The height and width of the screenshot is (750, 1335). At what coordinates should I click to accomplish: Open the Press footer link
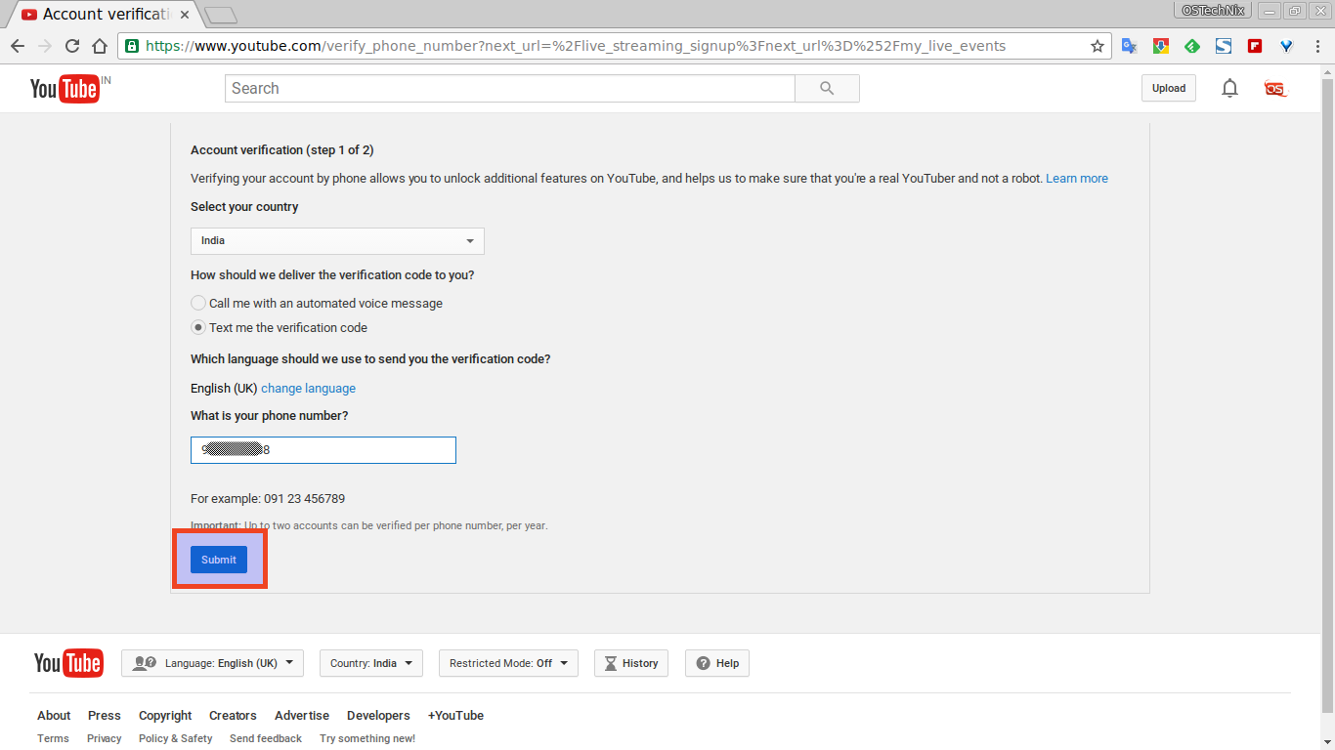click(105, 716)
